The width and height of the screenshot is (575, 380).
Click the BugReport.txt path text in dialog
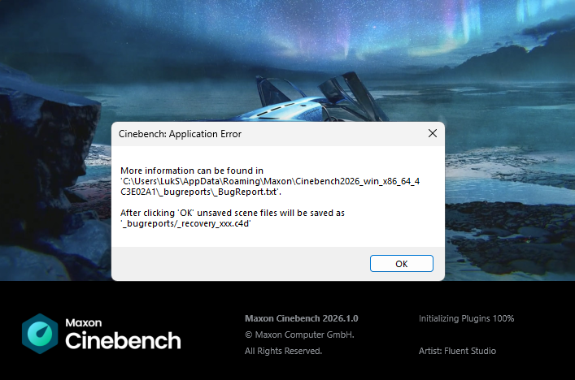[270, 186]
